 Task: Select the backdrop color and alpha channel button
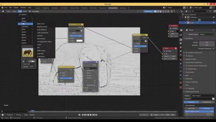pyautogui.click(x=155, y=11)
